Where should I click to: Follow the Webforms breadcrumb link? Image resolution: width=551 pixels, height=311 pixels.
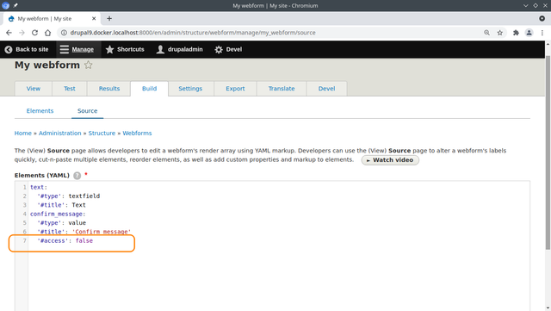[137, 134]
